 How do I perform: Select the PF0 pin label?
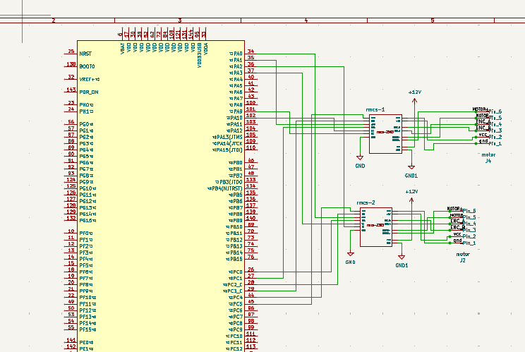(85, 233)
